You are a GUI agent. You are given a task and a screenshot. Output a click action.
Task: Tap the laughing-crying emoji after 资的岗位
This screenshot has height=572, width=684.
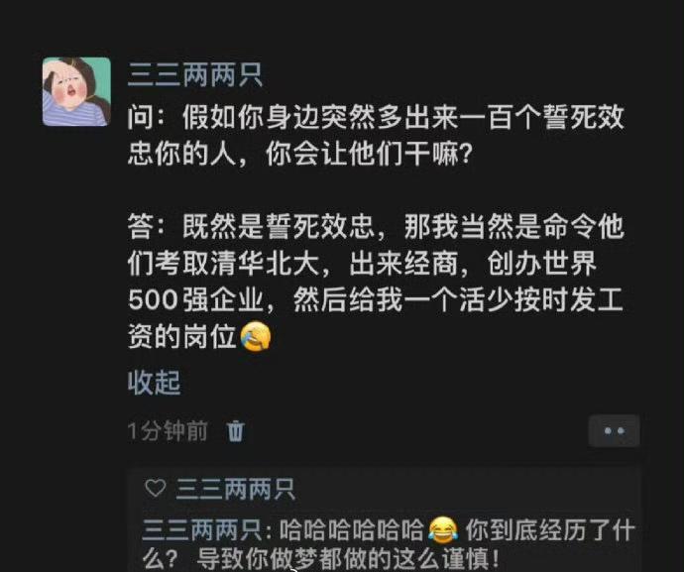[256, 336]
